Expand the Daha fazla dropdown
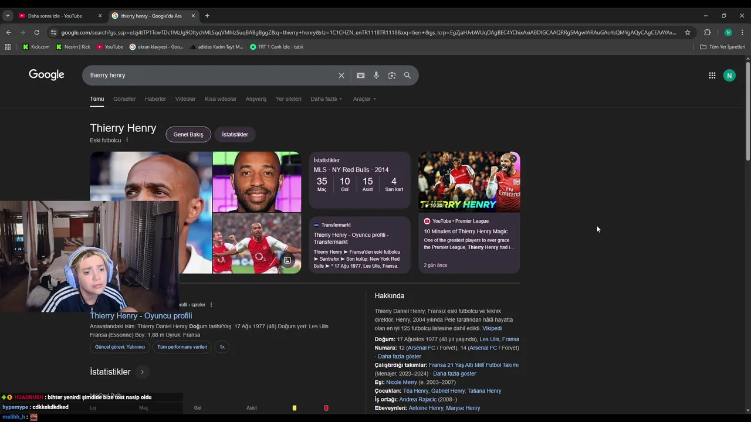 pyautogui.click(x=326, y=99)
